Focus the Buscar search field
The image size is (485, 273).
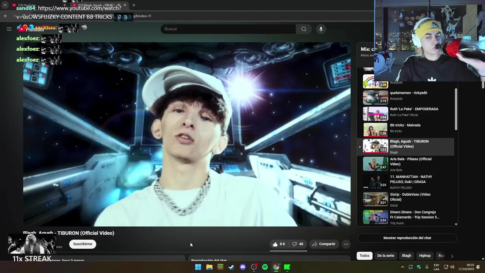coord(228,29)
